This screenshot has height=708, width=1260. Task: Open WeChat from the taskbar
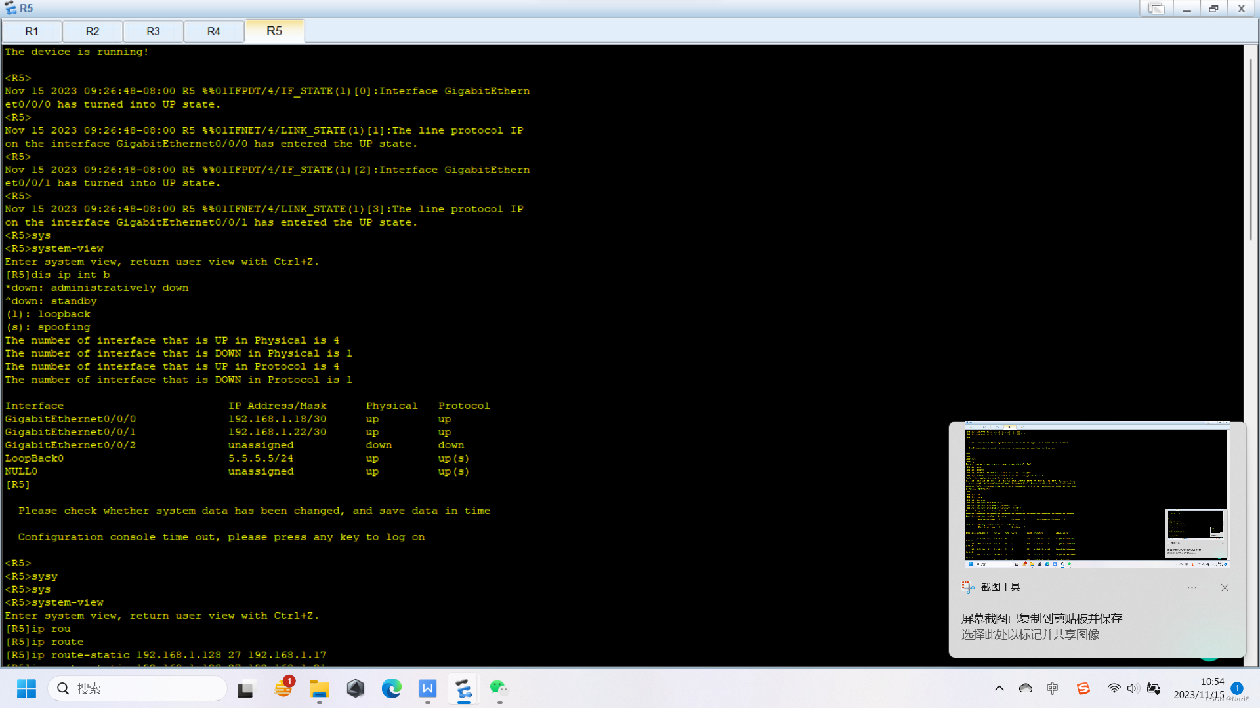499,688
